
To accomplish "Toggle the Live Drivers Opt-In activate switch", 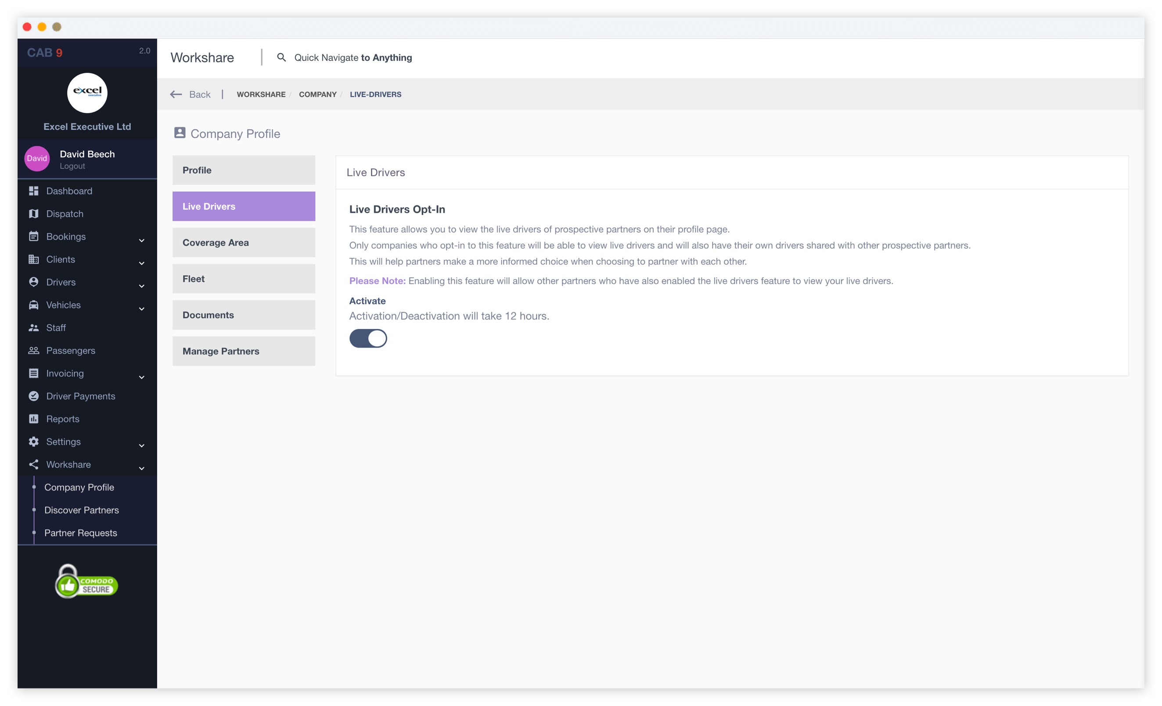I will tap(368, 337).
